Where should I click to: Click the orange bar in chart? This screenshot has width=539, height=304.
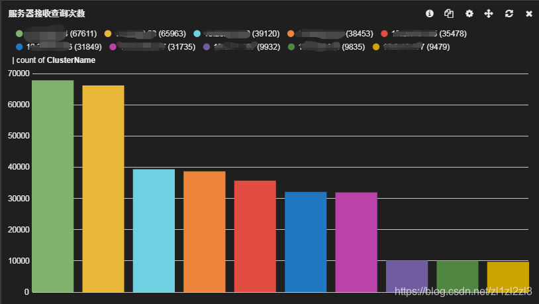tap(205, 231)
